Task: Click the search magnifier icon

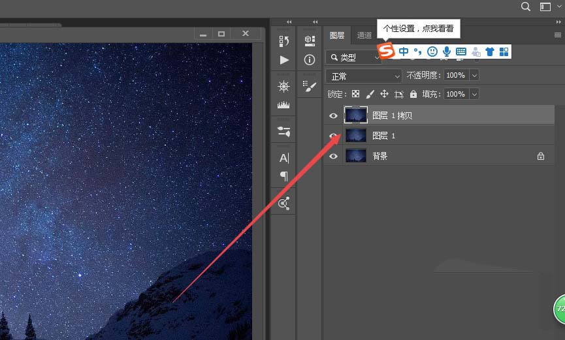Action: [x=526, y=7]
